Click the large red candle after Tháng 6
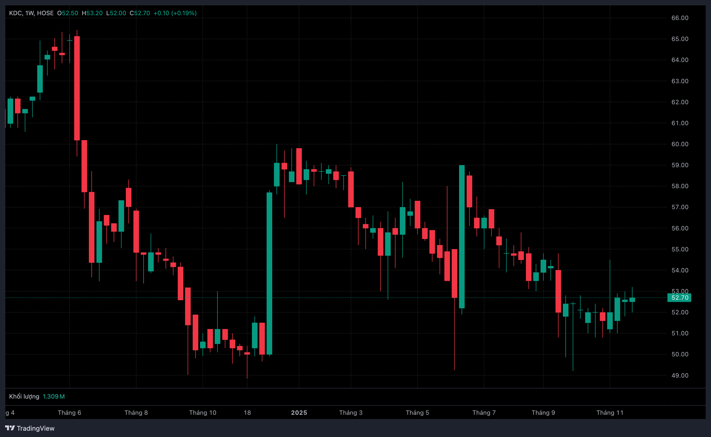This screenshot has height=437, width=711. pyautogui.click(x=77, y=88)
